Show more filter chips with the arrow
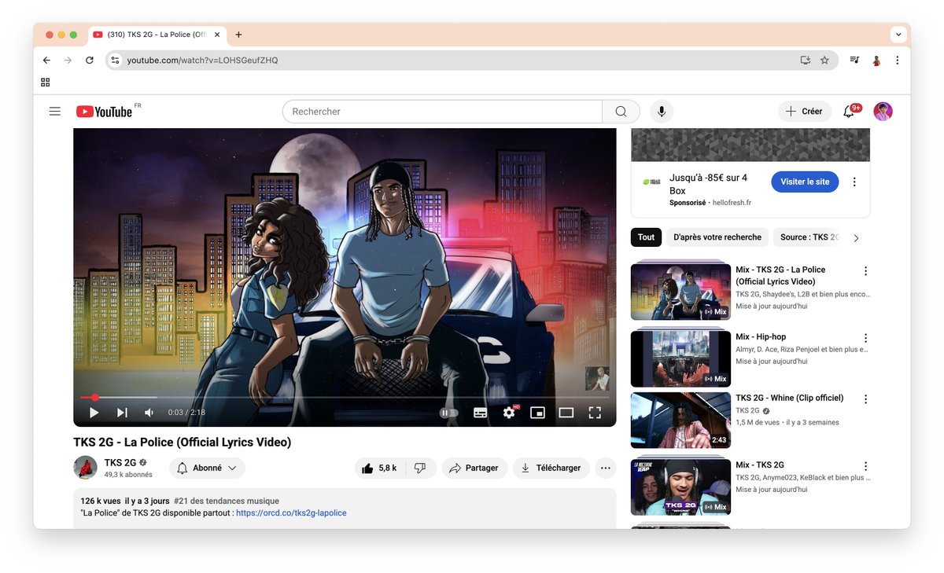Screen dimensions: 944x573 856,237
